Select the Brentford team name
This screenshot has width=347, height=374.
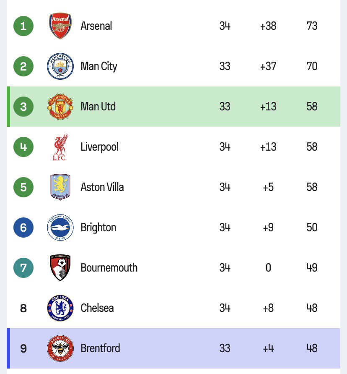(100, 348)
